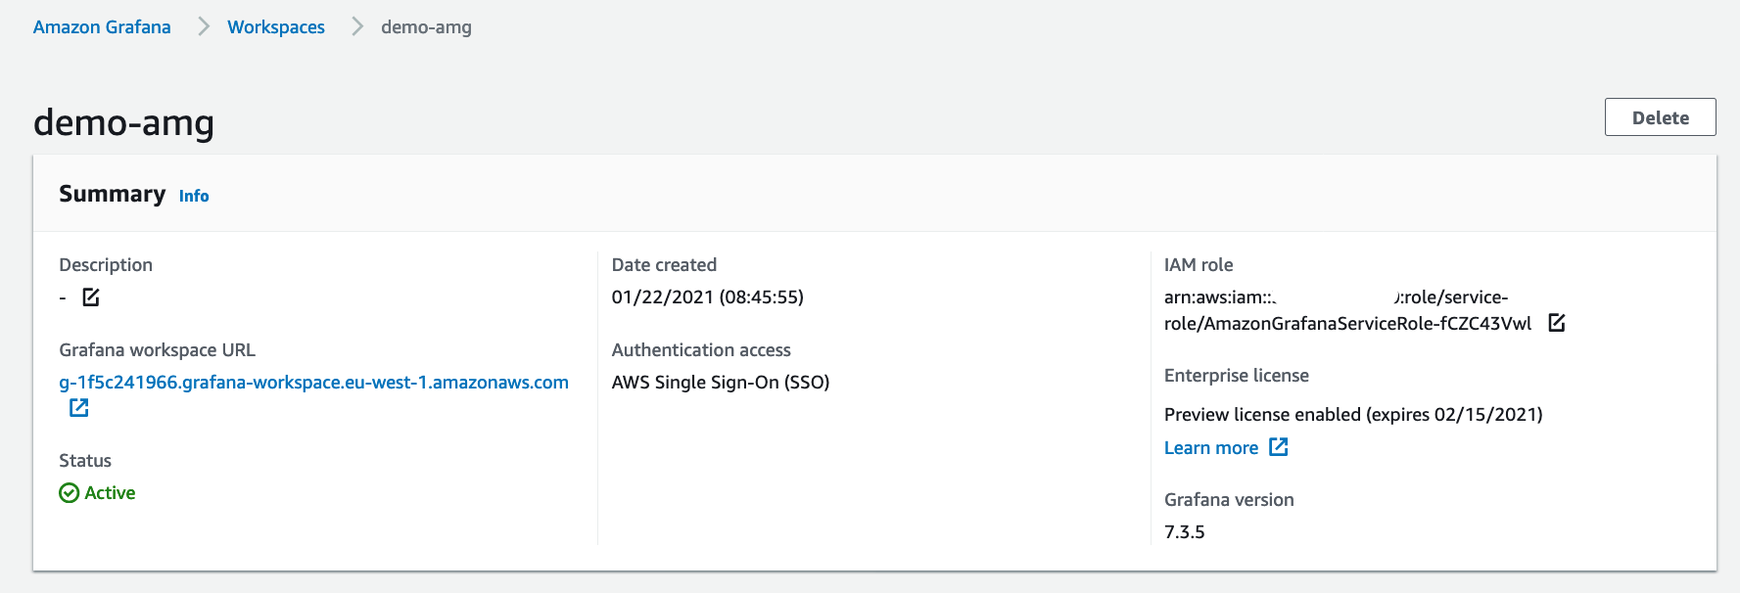Go to Amazon Grafana breadcrumb
Image resolution: width=1740 pixels, height=593 pixels.
point(102,27)
